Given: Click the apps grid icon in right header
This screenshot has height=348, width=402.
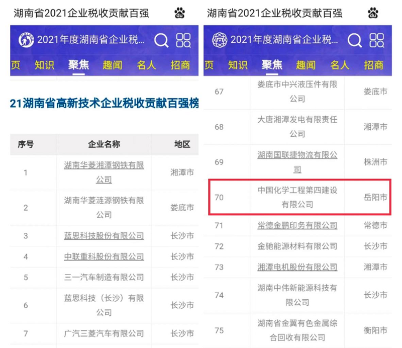Looking at the screenshot, I should [x=377, y=40].
